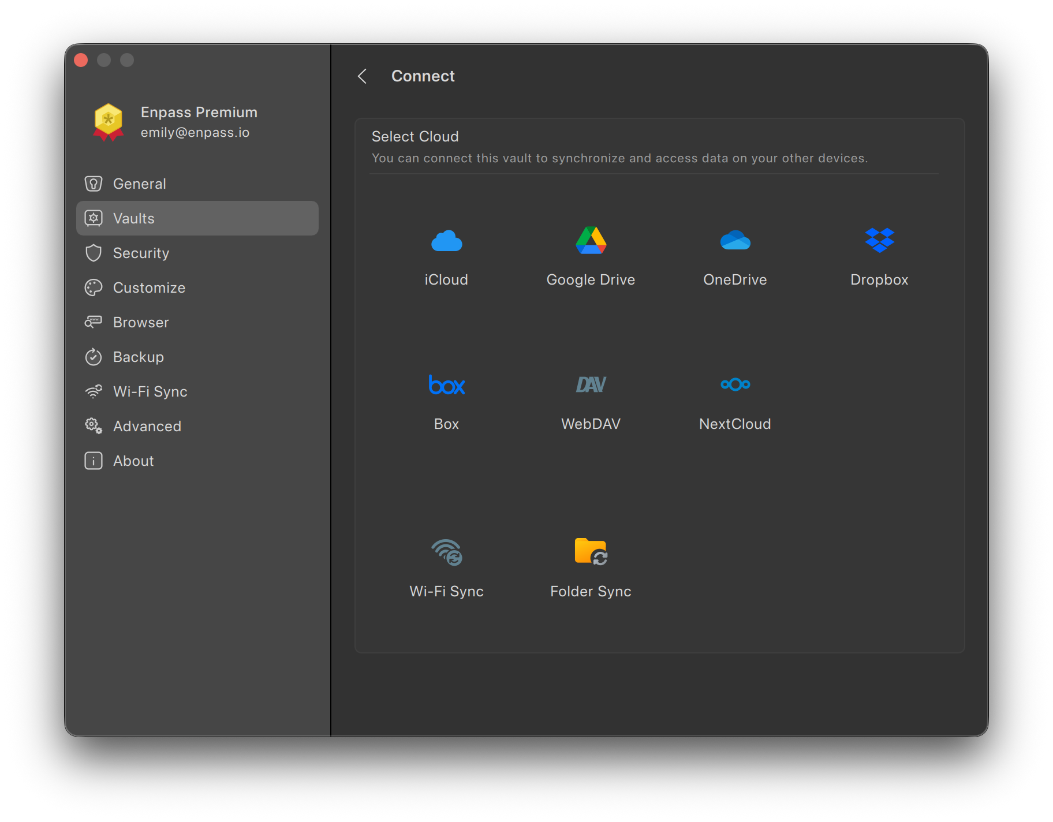Select the Dropbox icon
Screen dimensions: 1053x822
879,240
